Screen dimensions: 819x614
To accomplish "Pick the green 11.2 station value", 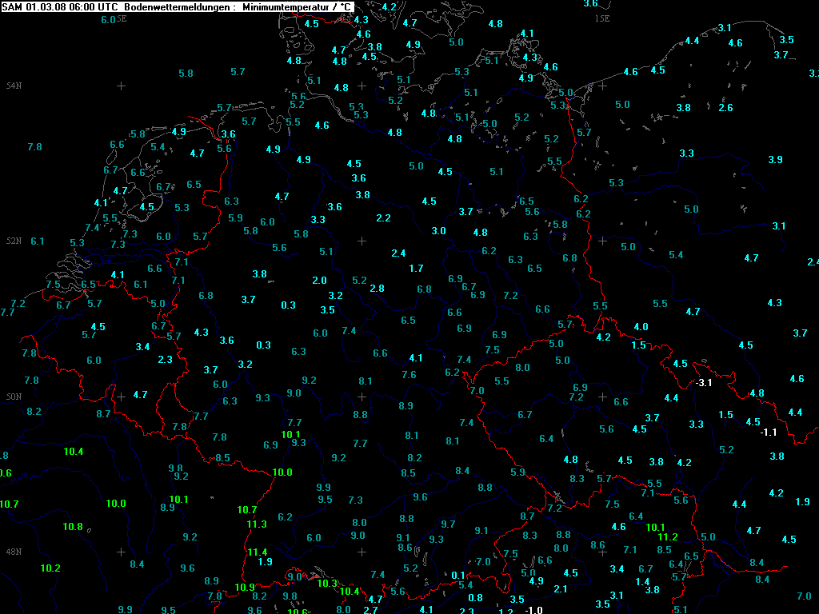I will click(668, 537).
